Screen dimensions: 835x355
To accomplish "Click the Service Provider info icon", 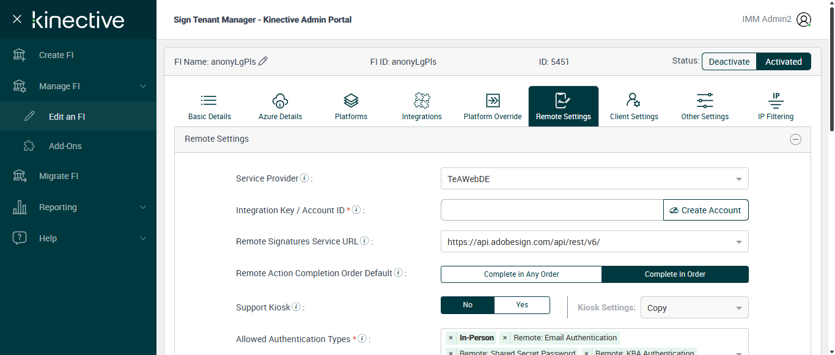I will [x=304, y=178].
